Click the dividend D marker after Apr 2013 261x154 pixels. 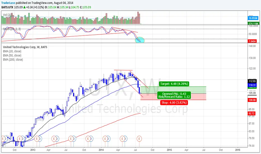click(x=57, y=139)
